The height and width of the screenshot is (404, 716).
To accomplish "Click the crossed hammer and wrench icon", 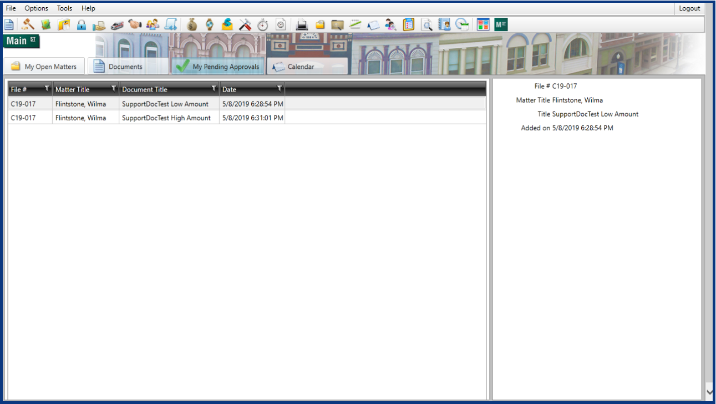I will pyautogui.click(x=245, y=24).
